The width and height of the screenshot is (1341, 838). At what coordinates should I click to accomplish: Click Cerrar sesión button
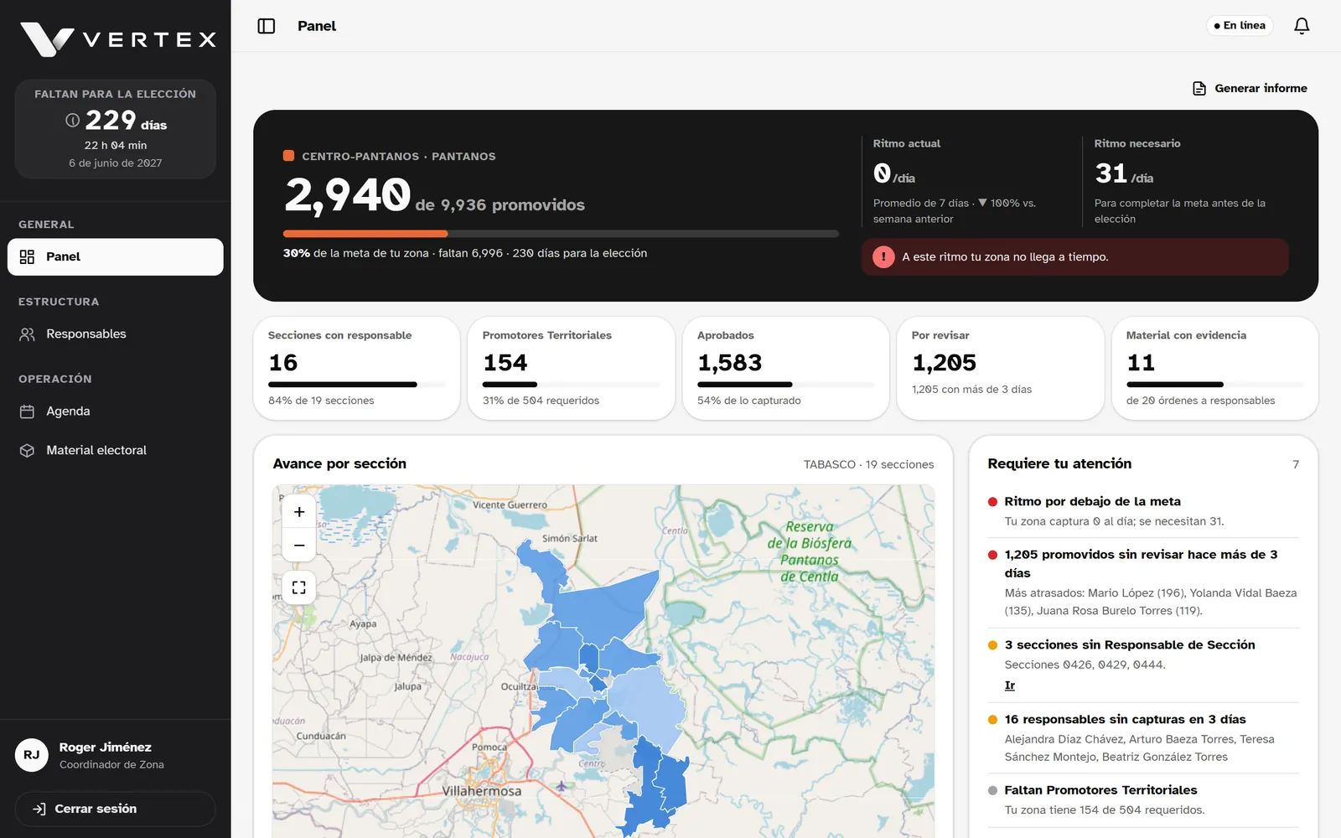(x=116, y=809)
